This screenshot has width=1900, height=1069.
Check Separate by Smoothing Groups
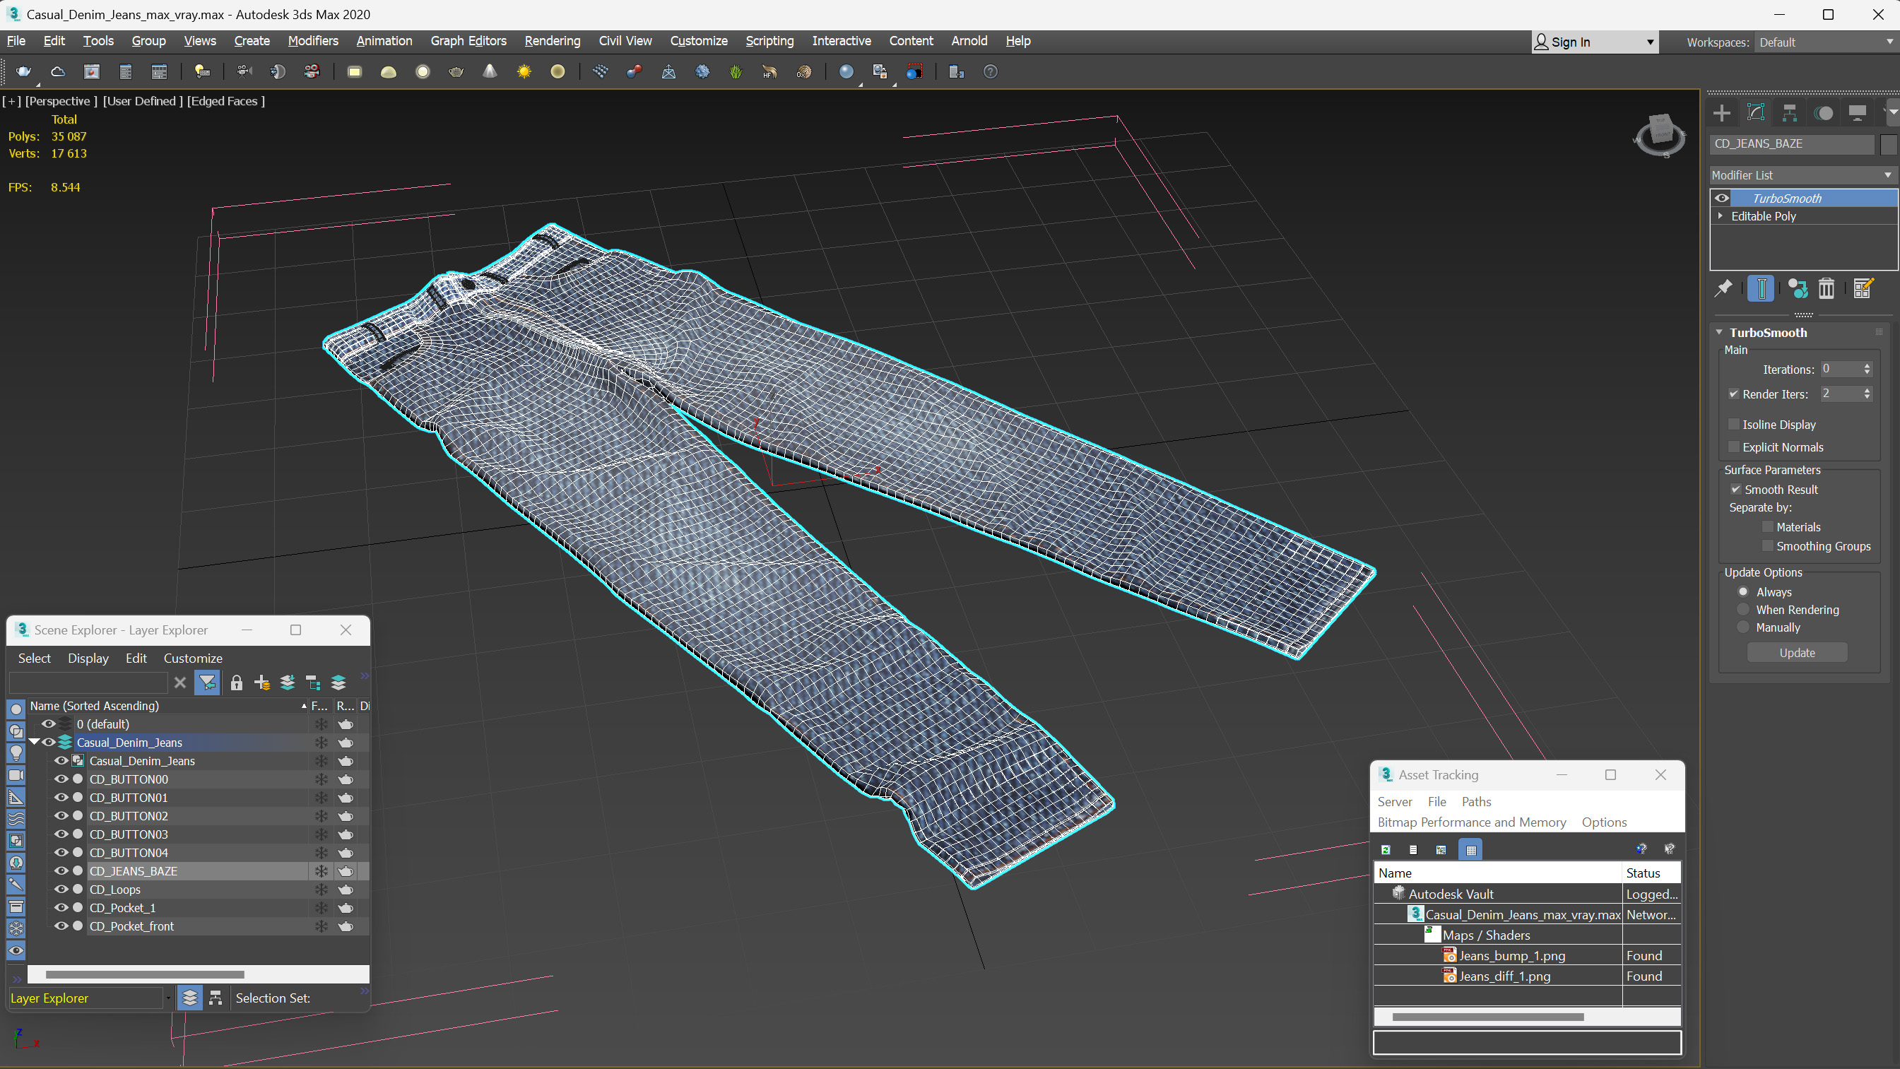pos(1768,546)
